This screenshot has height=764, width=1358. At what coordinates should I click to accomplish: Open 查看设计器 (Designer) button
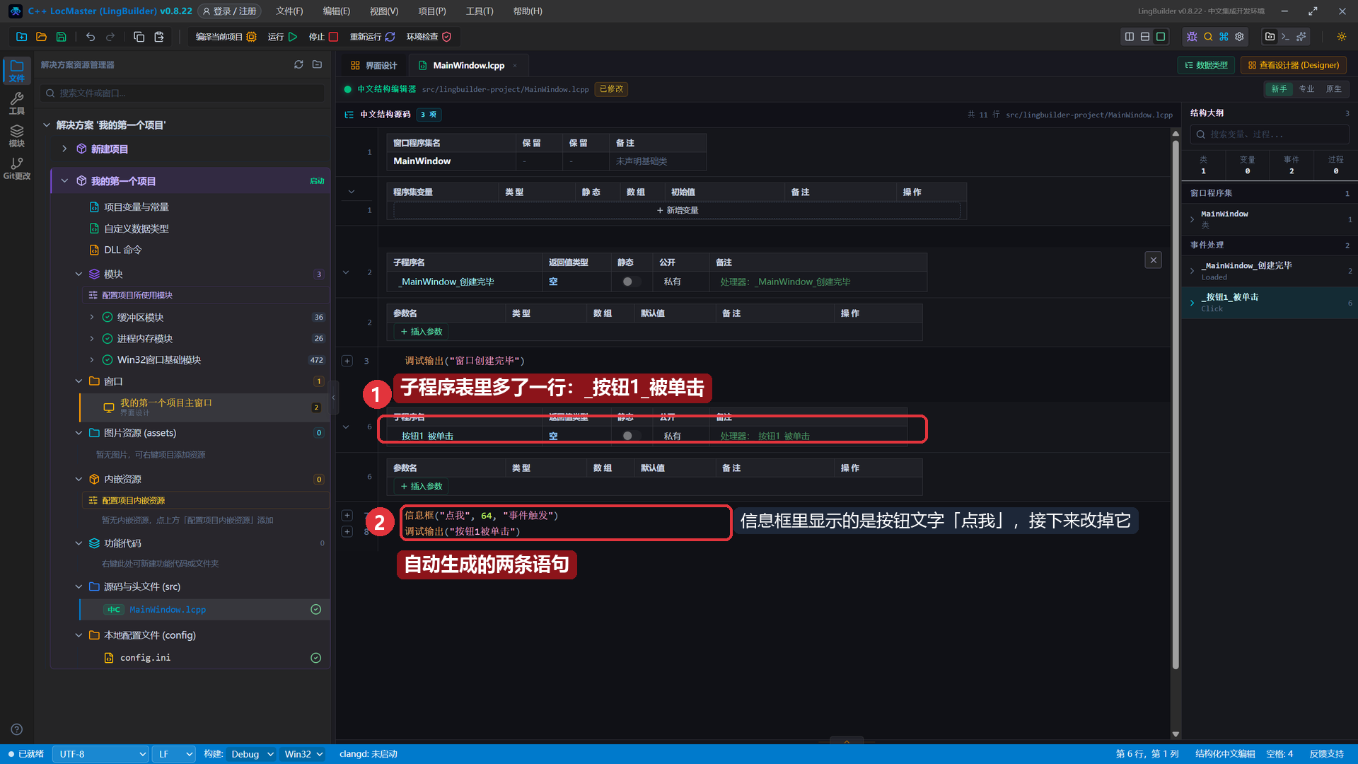click(x=1294, y=65)
